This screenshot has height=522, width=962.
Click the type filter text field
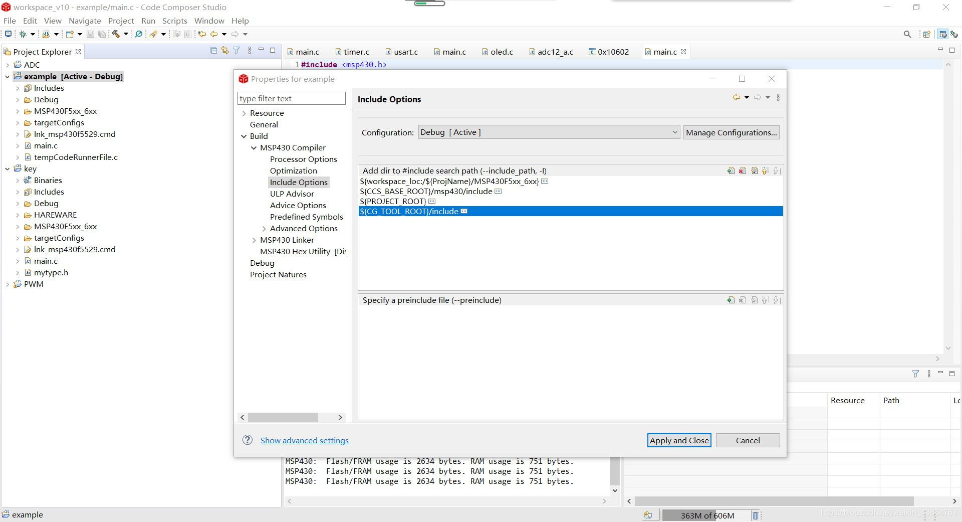click(291, 98)
